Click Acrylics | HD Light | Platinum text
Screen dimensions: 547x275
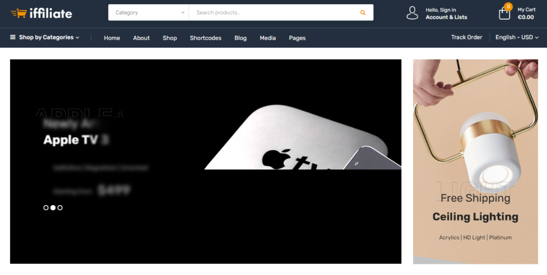[475, 238]
